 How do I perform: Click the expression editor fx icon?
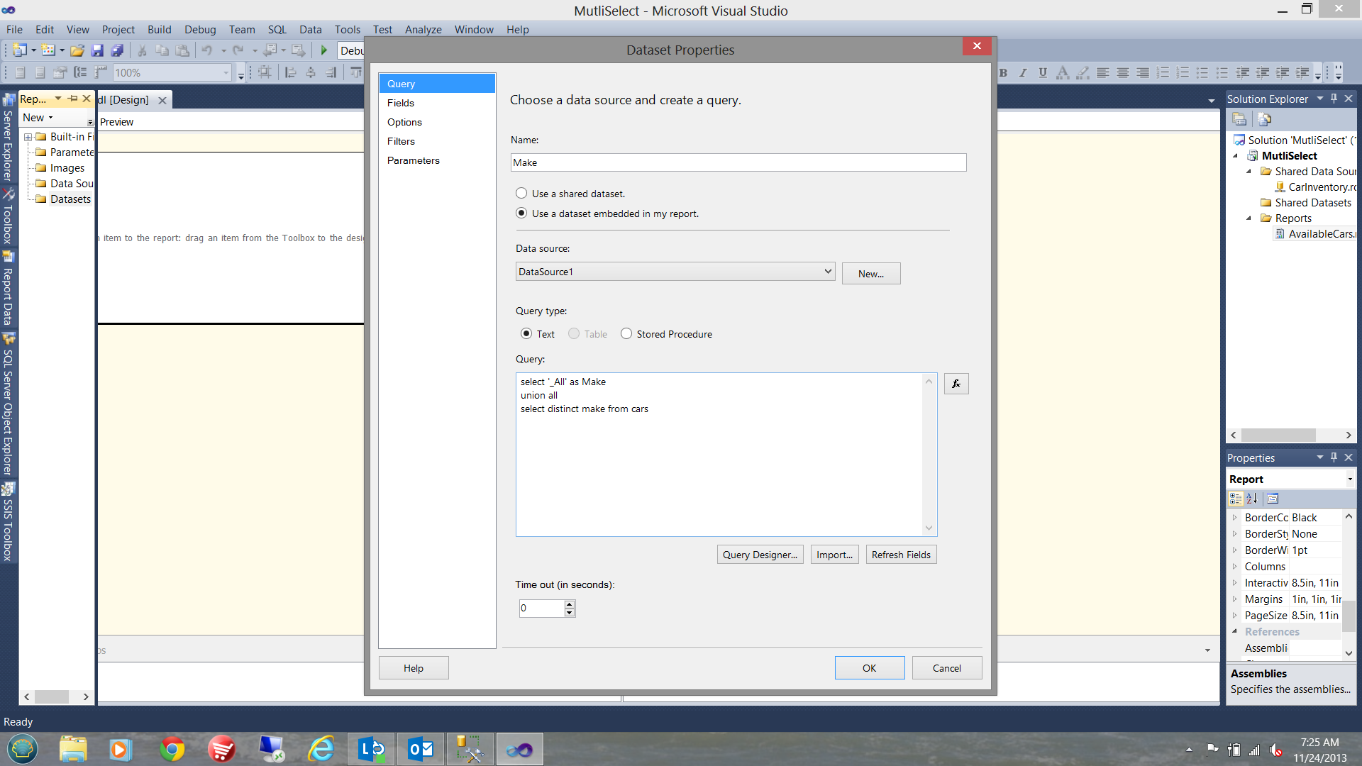(956, 384)
